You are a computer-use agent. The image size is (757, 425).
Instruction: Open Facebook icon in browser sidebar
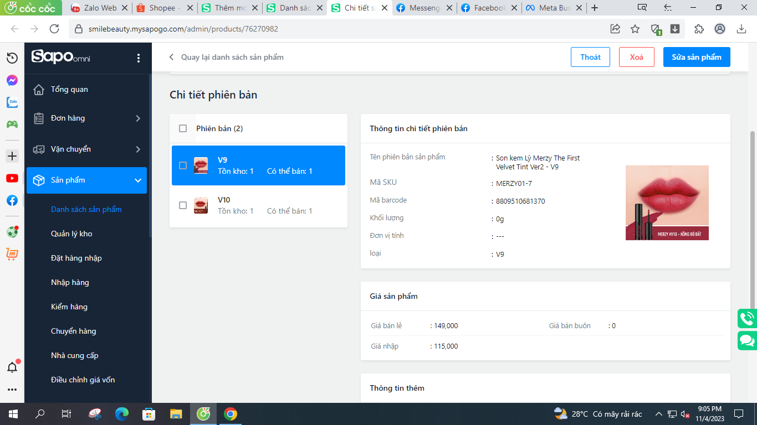point(12,200)
